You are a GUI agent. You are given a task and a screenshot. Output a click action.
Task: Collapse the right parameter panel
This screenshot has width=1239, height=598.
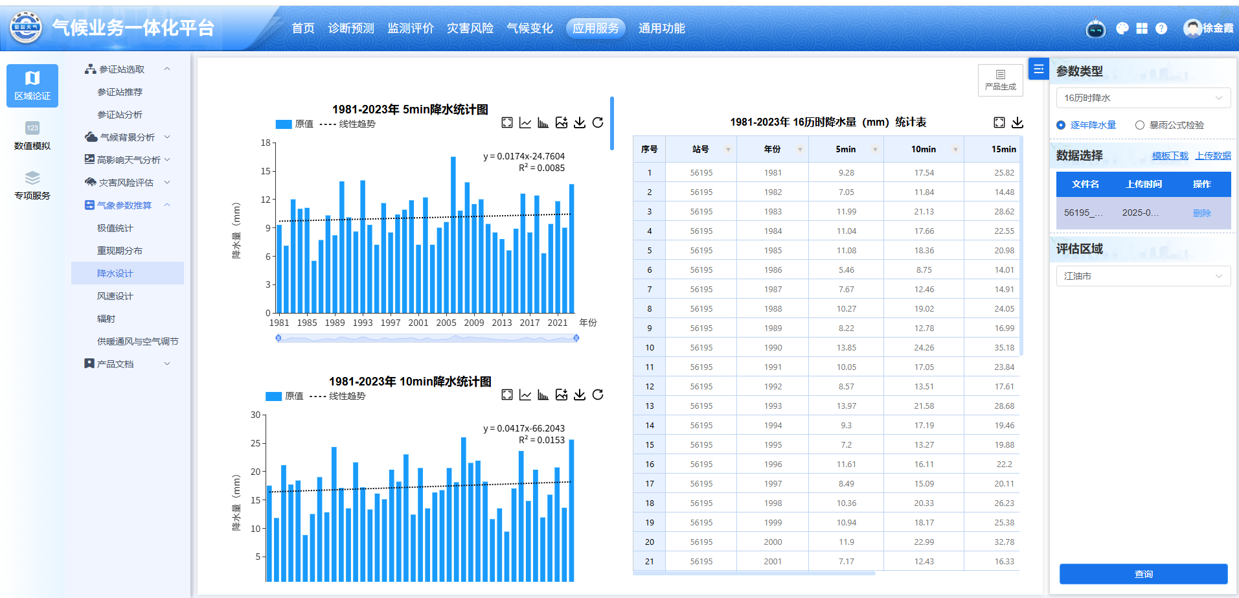click(x=1038, y=69)
